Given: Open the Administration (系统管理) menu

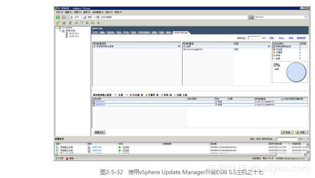Looking at the screenshot, I should pos(98,12).
